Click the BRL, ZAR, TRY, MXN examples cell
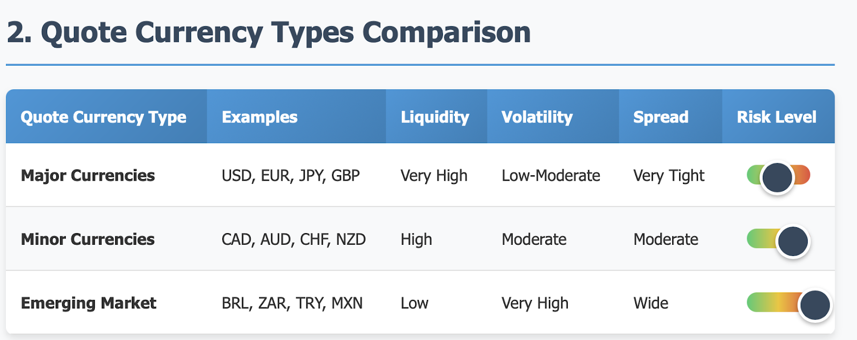The image size is (857, 340). 292,303
